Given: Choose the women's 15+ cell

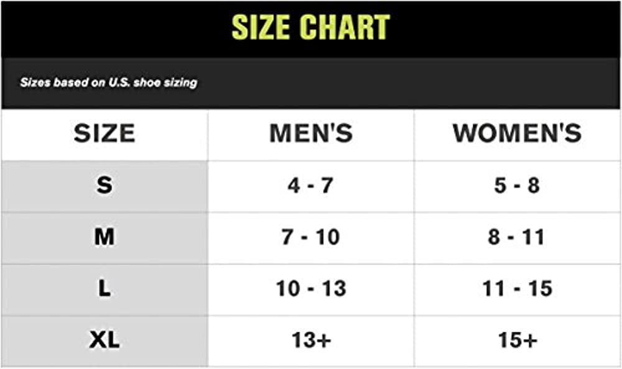Looking at the screenshot, I should 517,340.
